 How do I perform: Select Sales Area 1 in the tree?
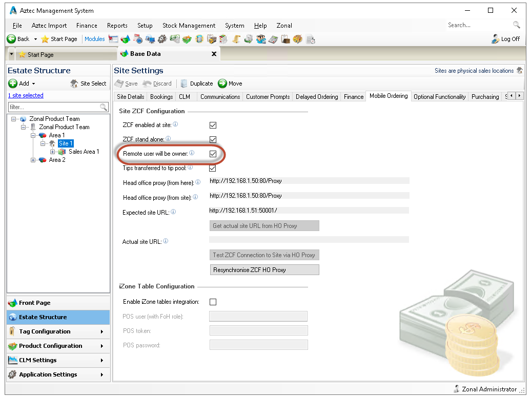84,152
